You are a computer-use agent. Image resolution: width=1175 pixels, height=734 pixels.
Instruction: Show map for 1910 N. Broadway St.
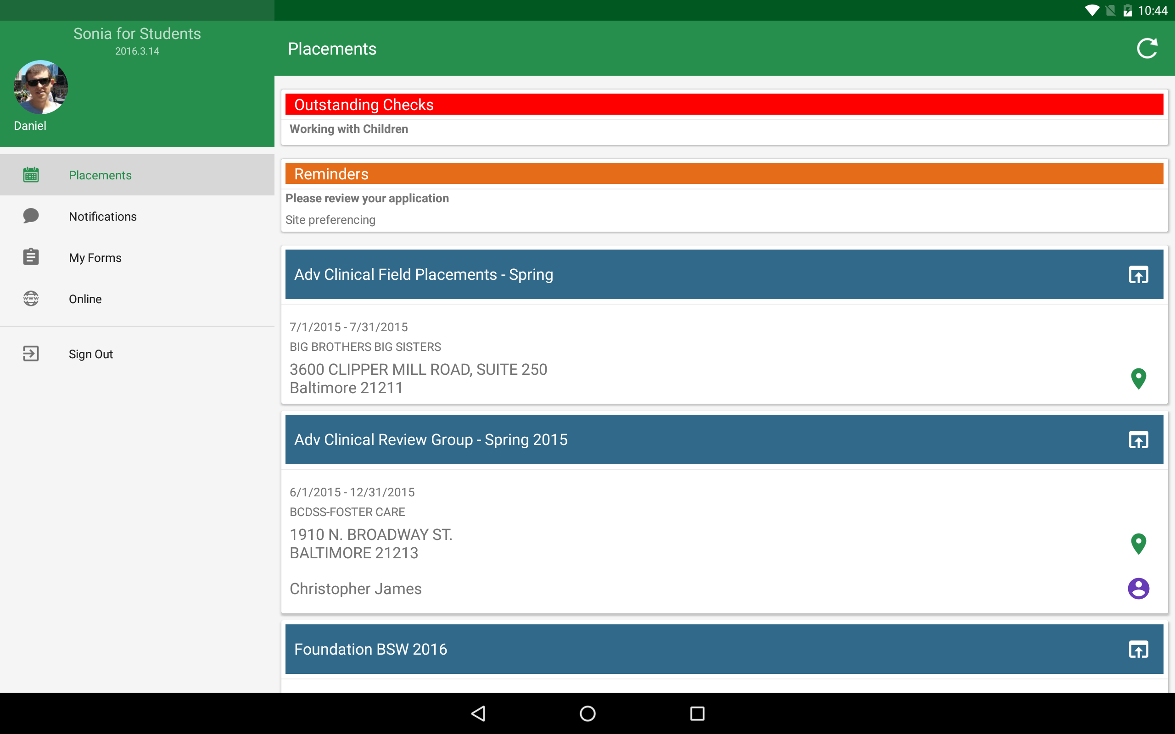point(1138,544)
